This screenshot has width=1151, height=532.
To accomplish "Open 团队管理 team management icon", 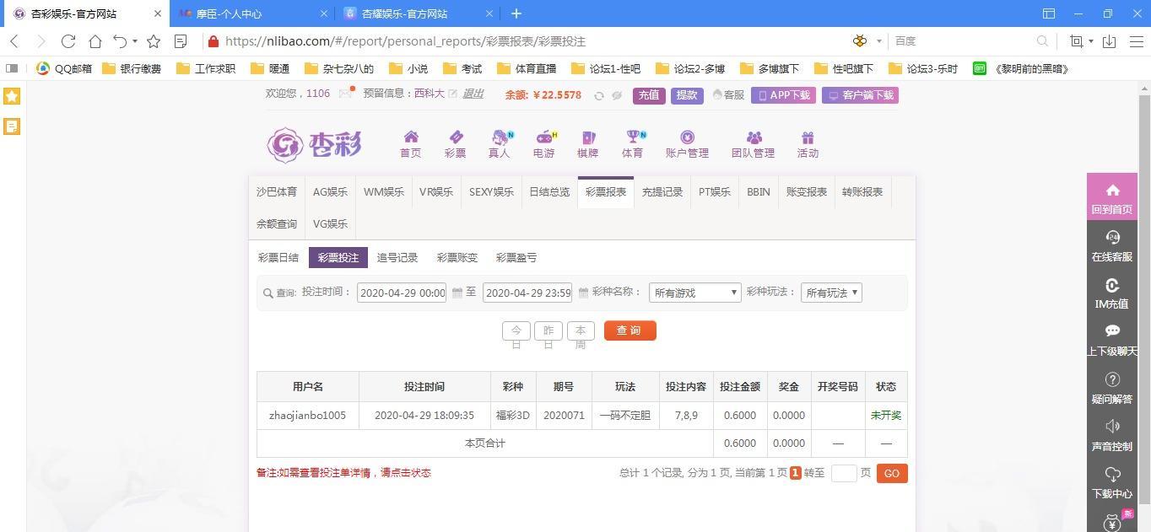I will click(x=753, y=137).
